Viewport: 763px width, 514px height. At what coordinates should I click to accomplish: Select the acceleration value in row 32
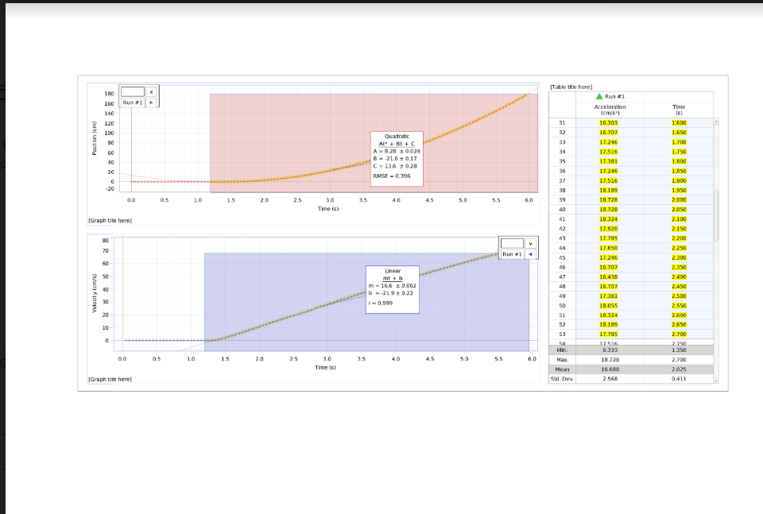point(608,132)
